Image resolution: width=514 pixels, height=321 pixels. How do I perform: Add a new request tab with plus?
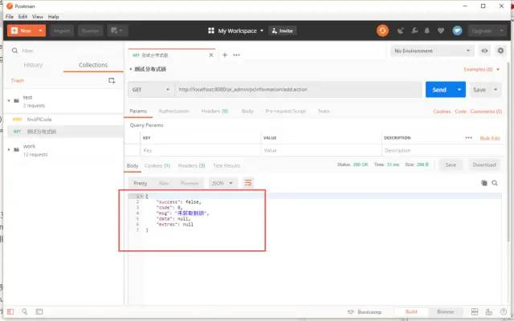point(225,55)
